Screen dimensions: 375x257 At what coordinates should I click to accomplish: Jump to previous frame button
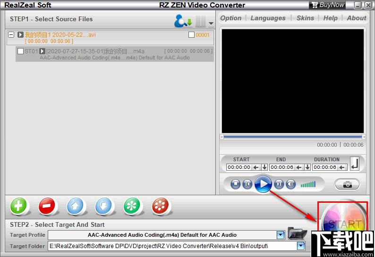tap(247, 184)
